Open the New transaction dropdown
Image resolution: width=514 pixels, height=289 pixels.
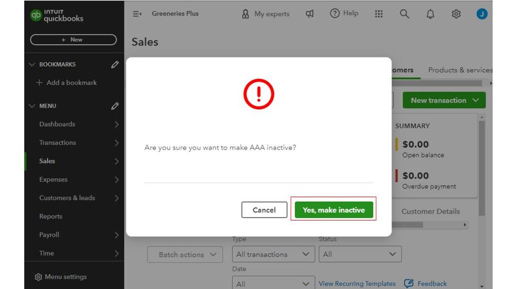(x=444, y=100)
